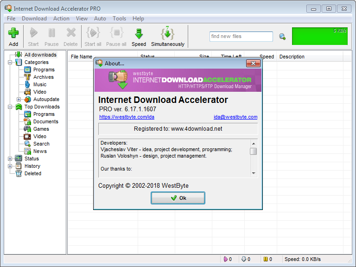Select Video category under Categories
356x267 pixels.
tap(40, 92)
